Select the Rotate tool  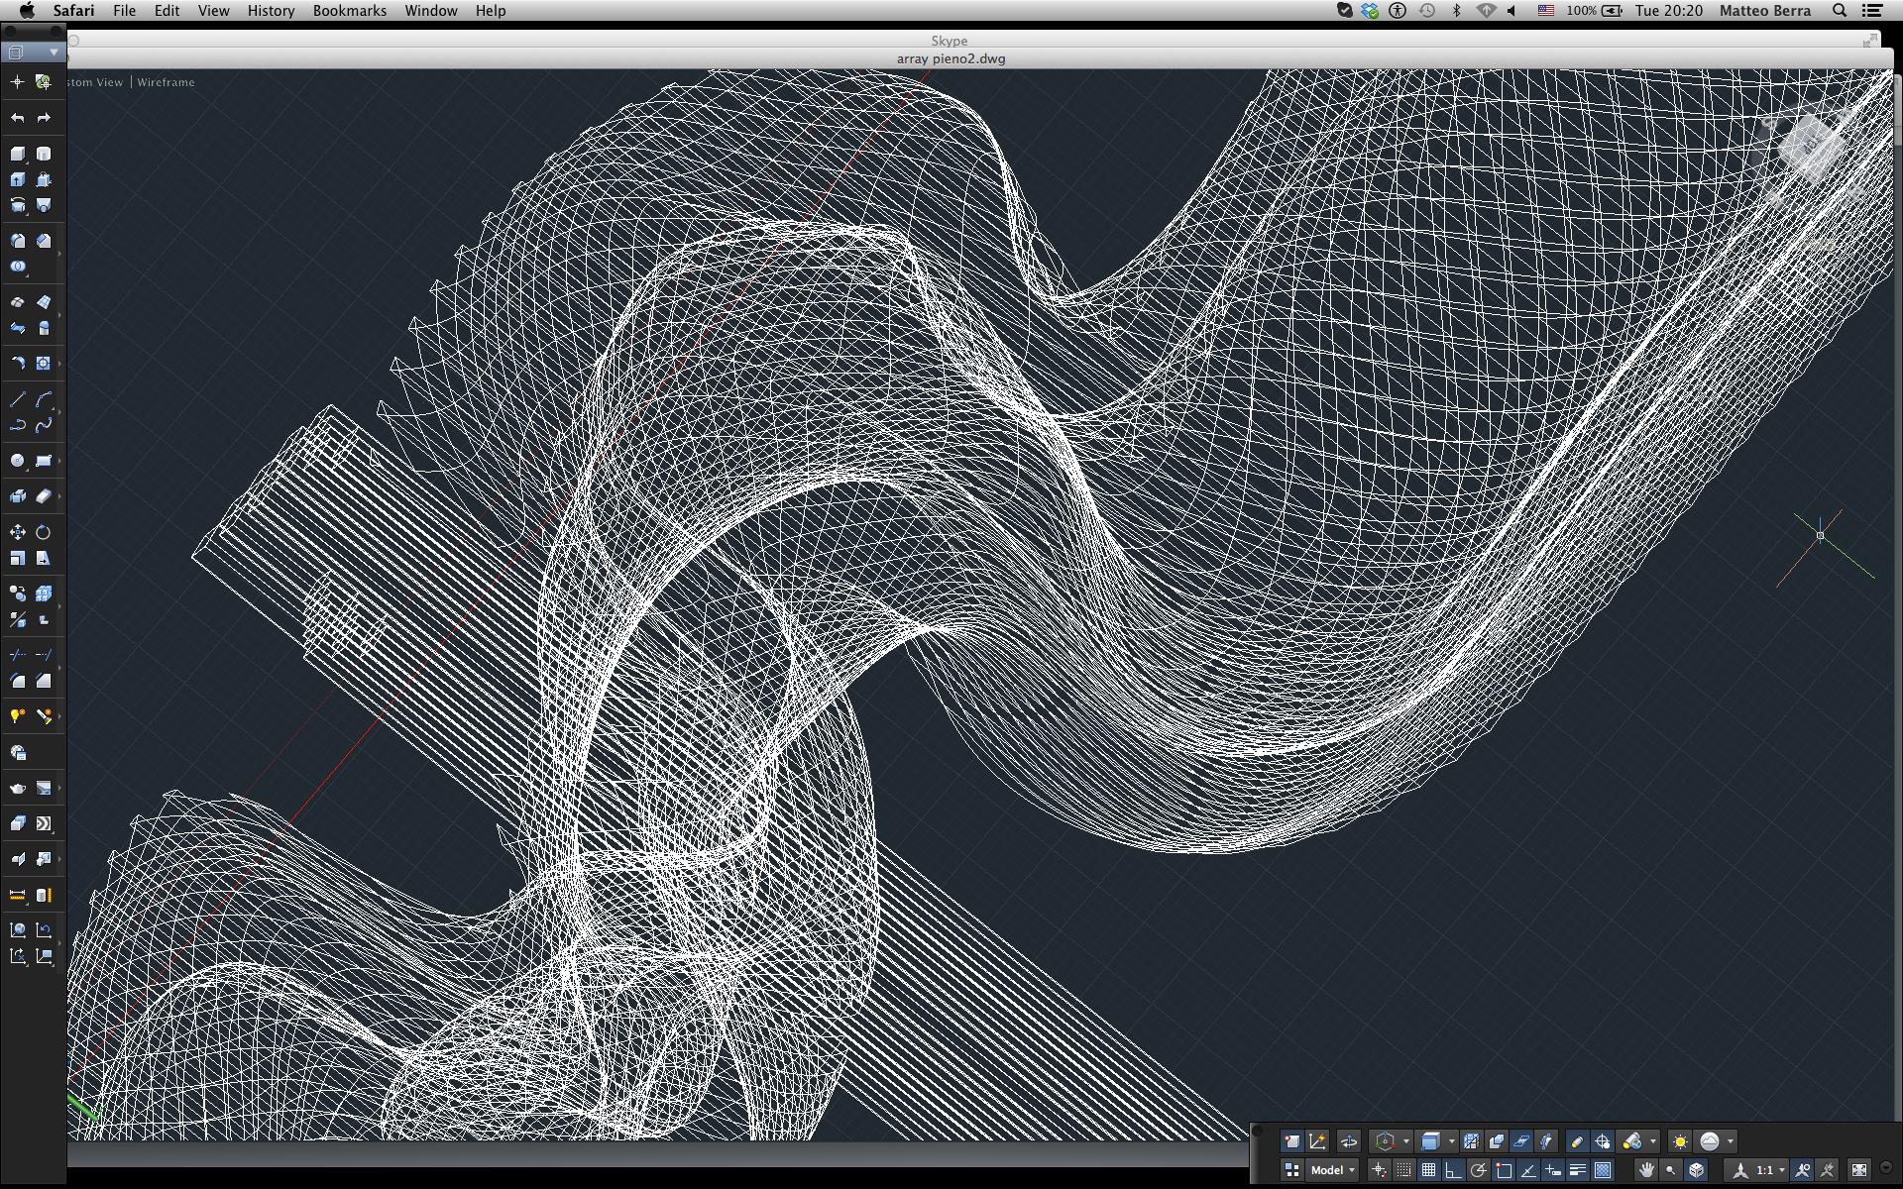point(44,532)
